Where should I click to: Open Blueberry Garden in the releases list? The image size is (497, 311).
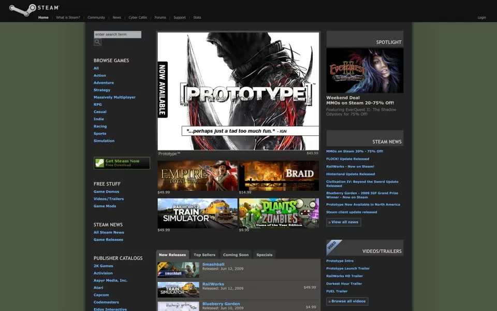[x=221, y=304]
